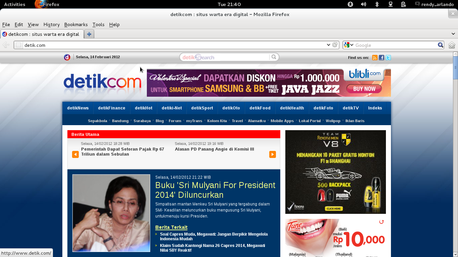Open the File menu

click(6, 24)
